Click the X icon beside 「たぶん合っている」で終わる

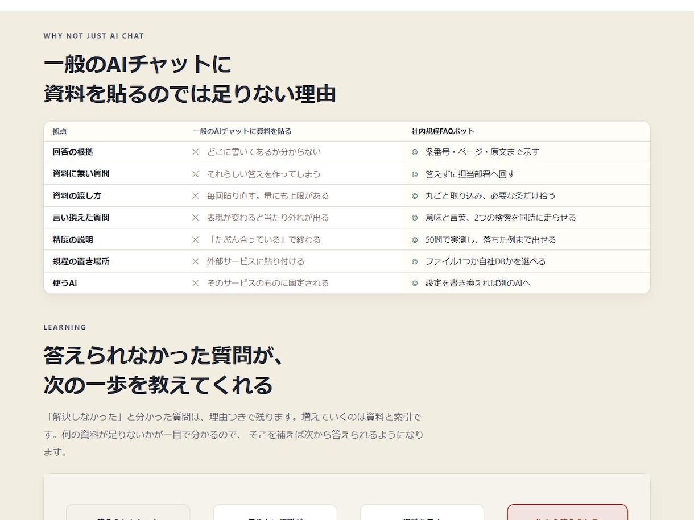pyautogui.click(x=195, y=240)
